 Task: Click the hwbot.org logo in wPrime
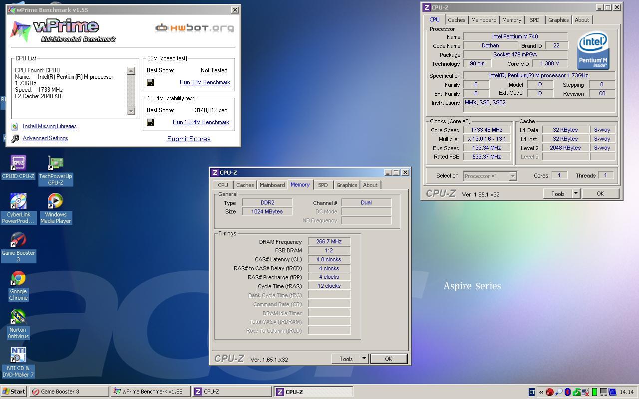[x=194, y=28]
